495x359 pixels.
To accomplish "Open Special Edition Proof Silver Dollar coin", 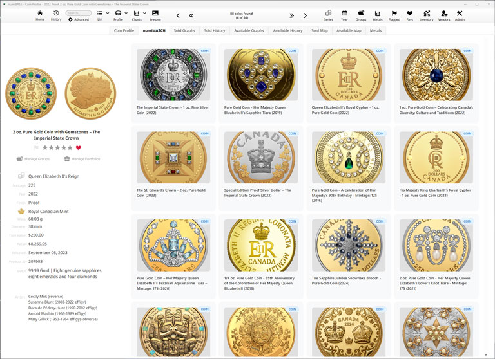I will tap(261, 169).
